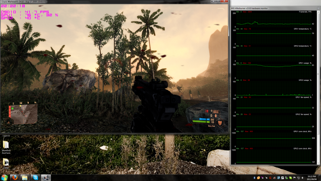Screen dimensions: 321x181
Task: Open the clock showing 10:22 PM
Action: click(312, 178)
